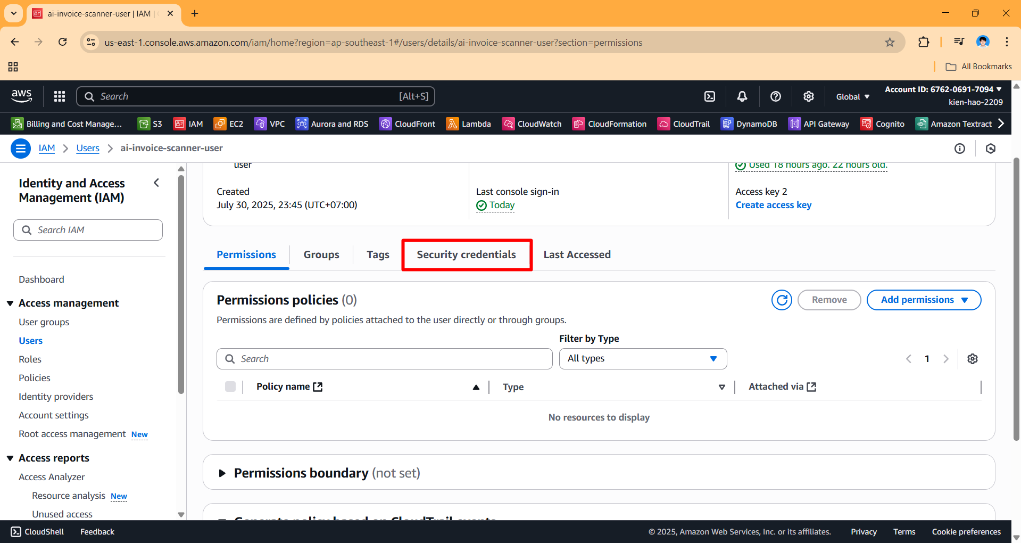Open the S3 console bookmark
1021x543 pixels.
[x=150, y=124]
